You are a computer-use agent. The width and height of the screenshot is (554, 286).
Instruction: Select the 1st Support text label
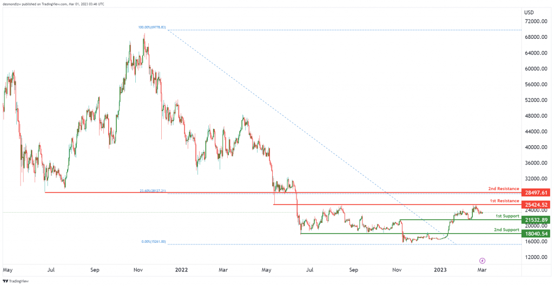coord(507,216)
